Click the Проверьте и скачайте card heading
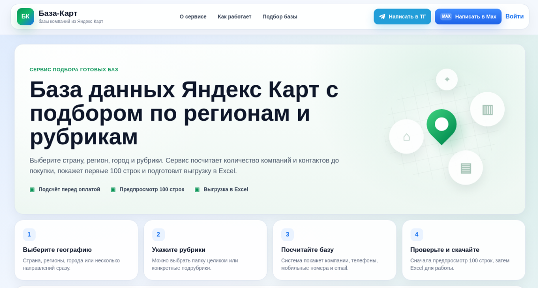This screenshot has height=288, width=538. click(445, 250)
